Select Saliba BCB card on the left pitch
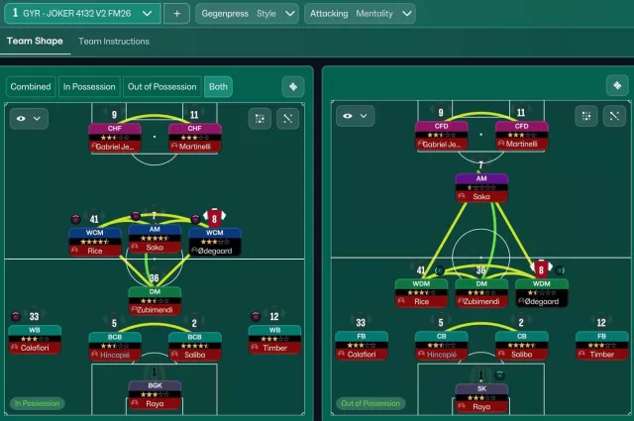Viewport: 634px width, 421px height. point(195,346)
